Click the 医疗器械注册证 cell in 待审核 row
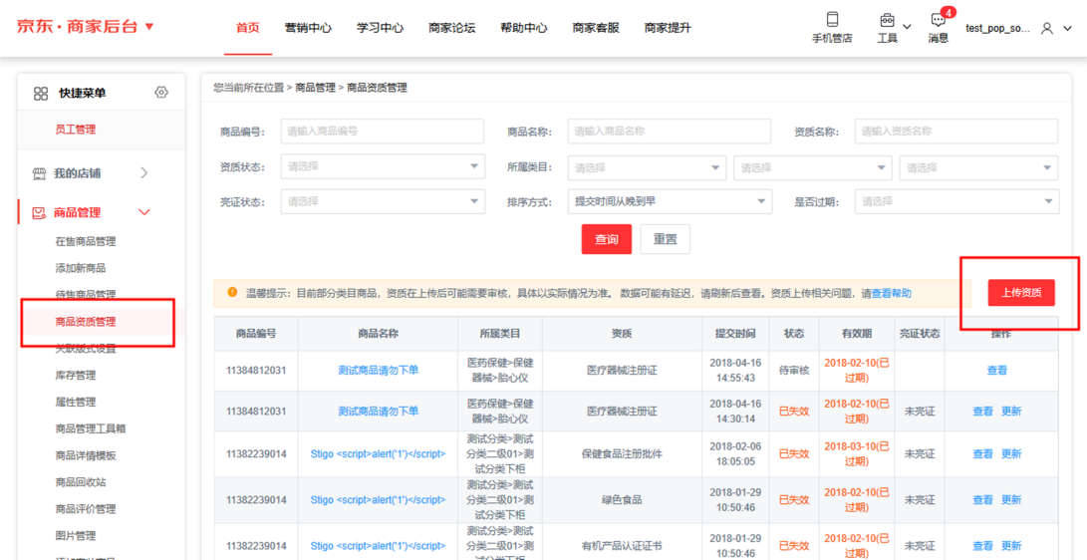The image size is (1087, 560). point(622,370)
